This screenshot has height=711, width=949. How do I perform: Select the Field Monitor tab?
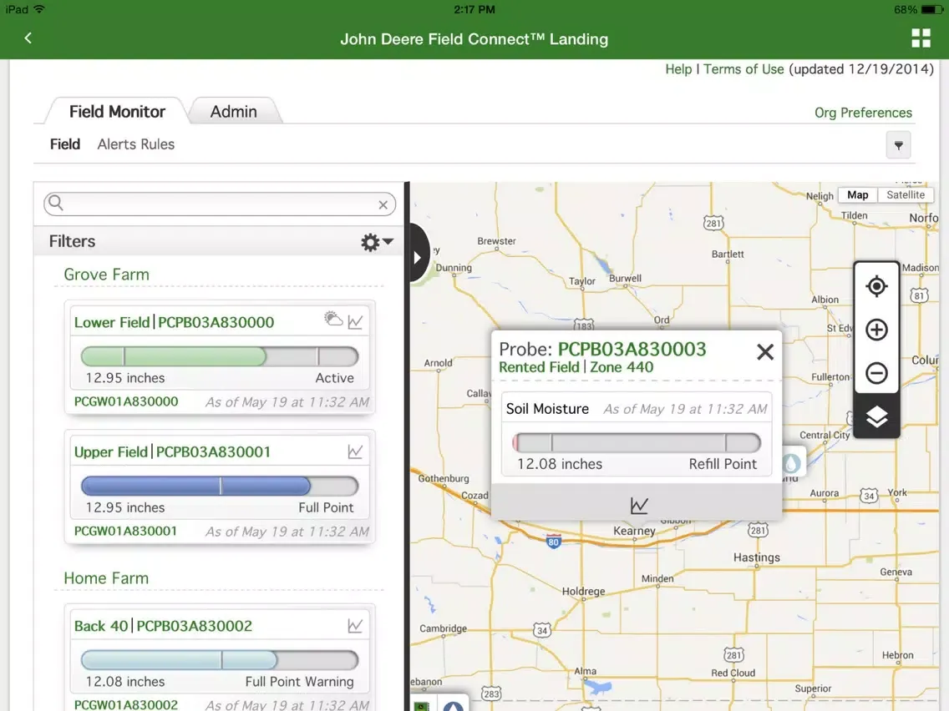click(117, 111)
